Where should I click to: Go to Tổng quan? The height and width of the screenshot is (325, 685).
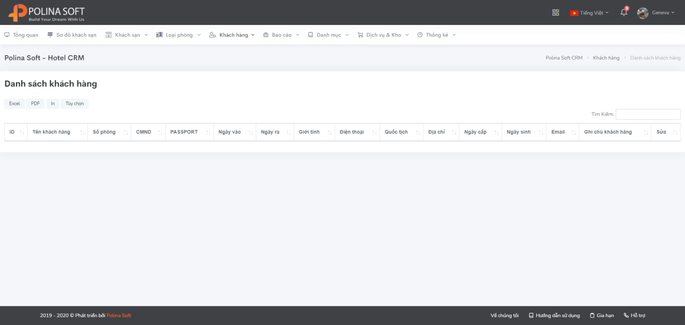coord(21,35)
